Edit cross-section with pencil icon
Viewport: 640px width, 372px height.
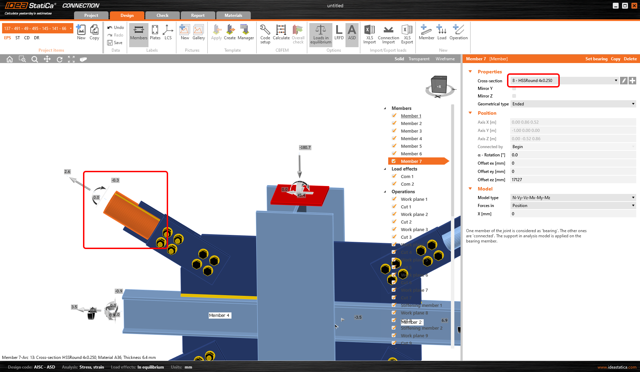tap(623, 81)
